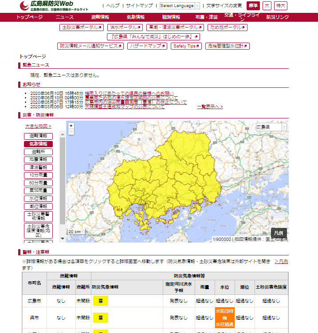Set text size to 特大

pos(281,6)
